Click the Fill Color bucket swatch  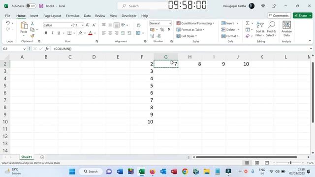(80, 33)
